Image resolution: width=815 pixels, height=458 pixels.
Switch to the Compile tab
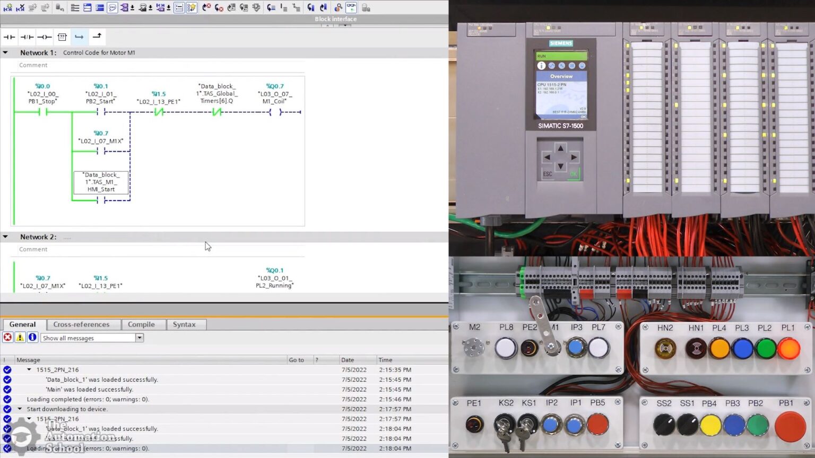coord(140,324)
